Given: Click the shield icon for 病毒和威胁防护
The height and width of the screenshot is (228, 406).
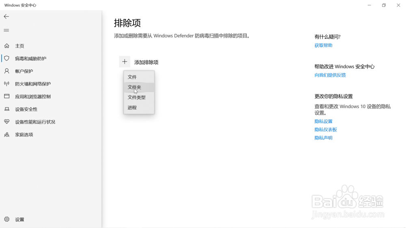Looking at the screenshot, I should click(7, 58).
